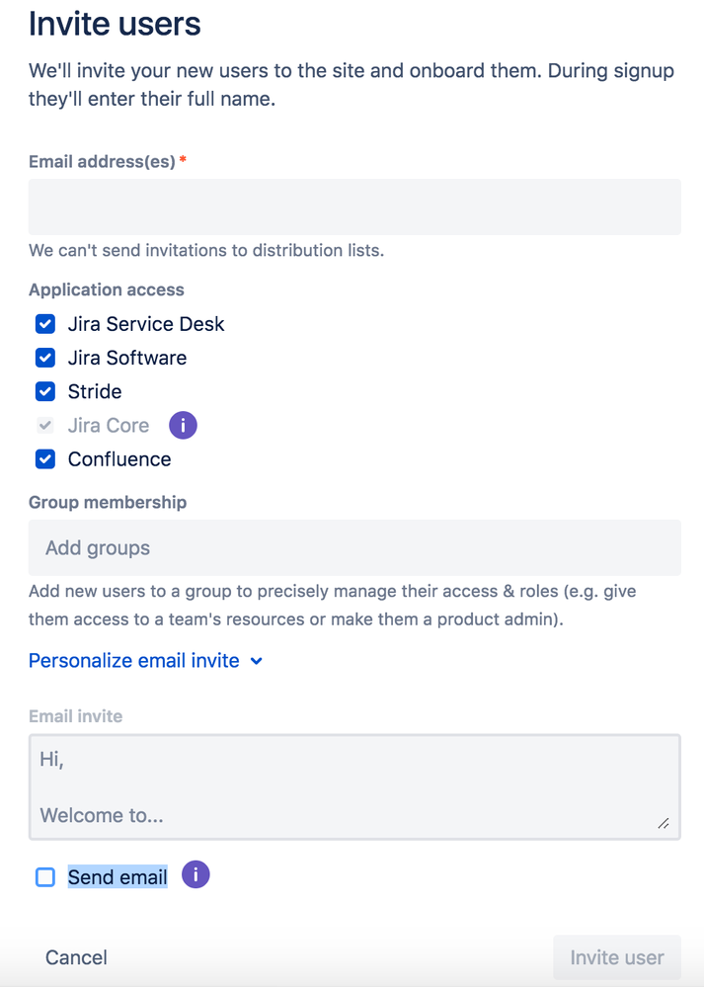
Task: Click the Cancel button
Action: 75,956
